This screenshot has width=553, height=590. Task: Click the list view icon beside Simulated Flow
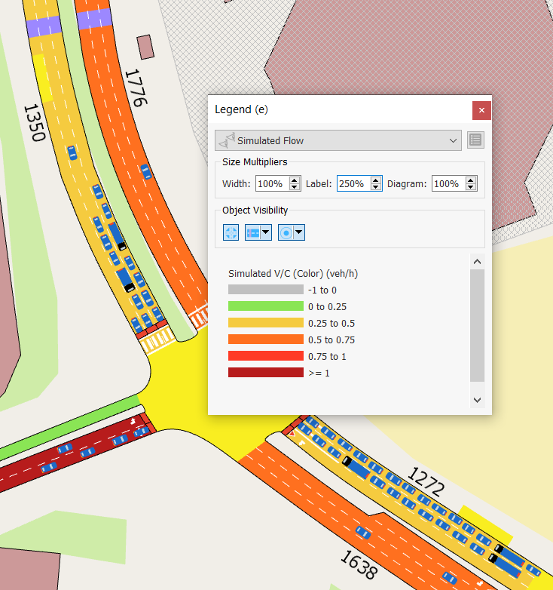475,140
